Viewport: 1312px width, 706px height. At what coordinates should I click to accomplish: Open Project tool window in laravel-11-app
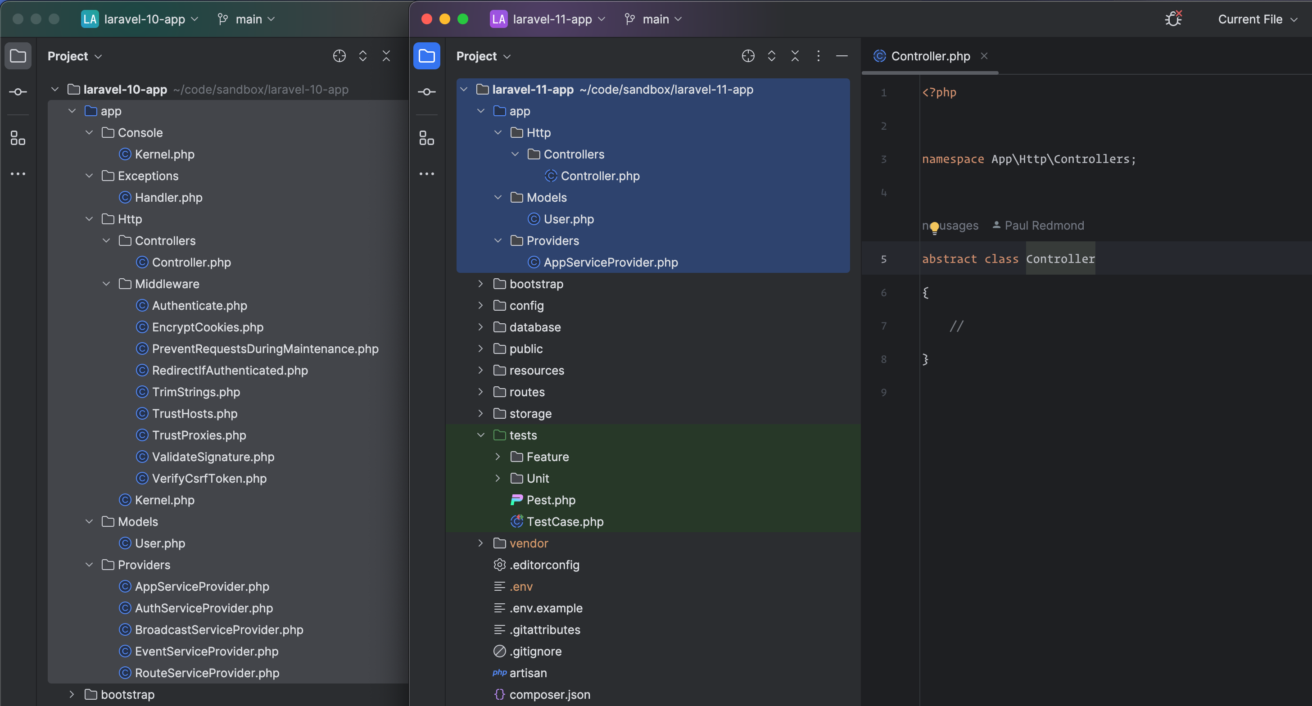(426, 56)
